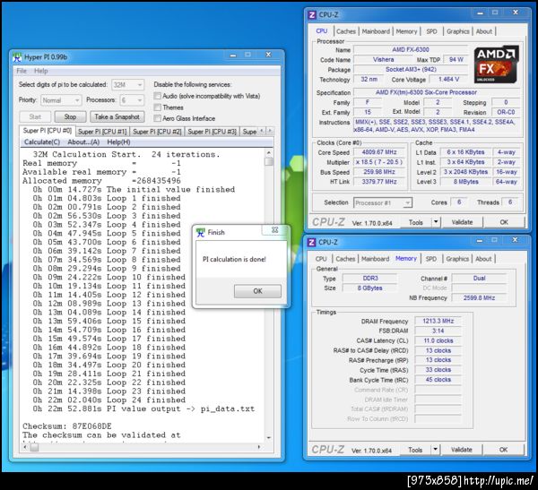Image resolution: width=538 pixels, height=490 pixels.
Task: Click Validate in lower CPU-Z window
Action: [461, 450]
